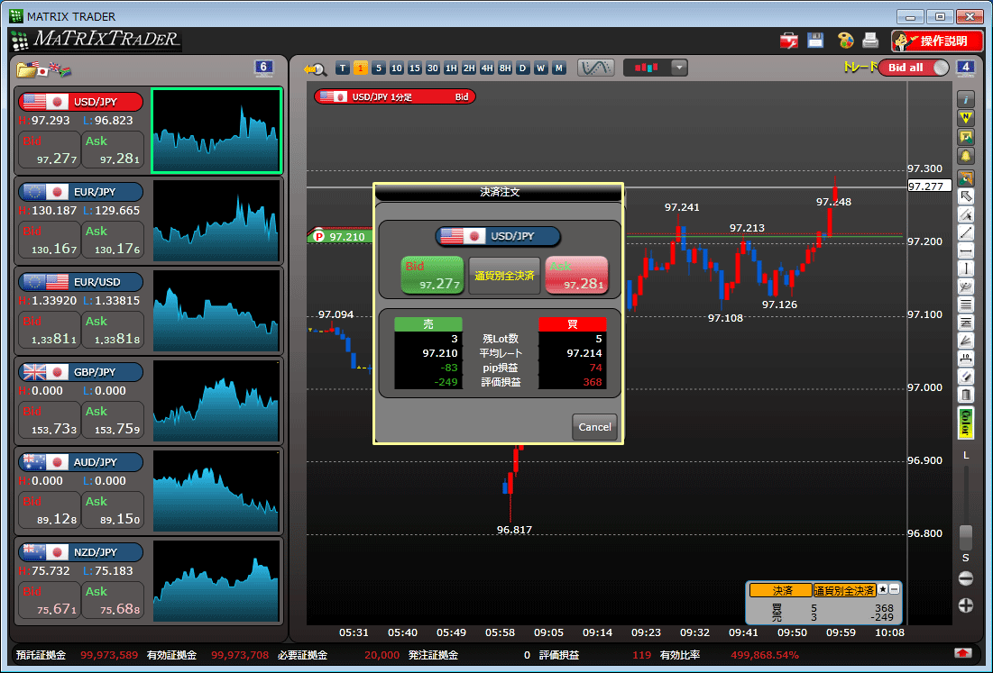
Task: Click the floppy disk save icon
Action: pyautogui.click(x=815, y=41)
